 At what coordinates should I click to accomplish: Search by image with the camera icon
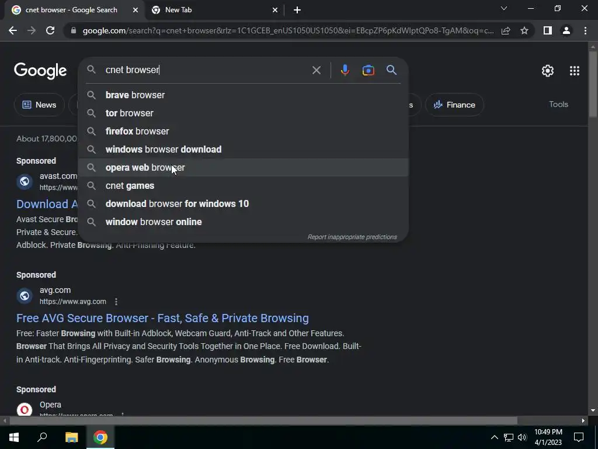[368, 70]
